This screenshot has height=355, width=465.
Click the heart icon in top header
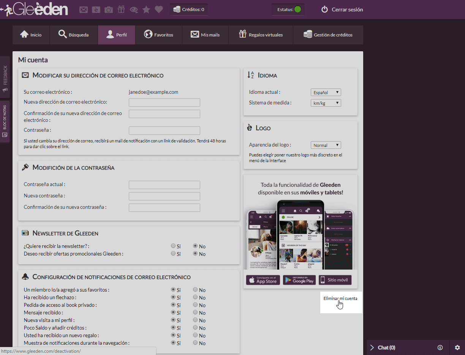(159, 9)
